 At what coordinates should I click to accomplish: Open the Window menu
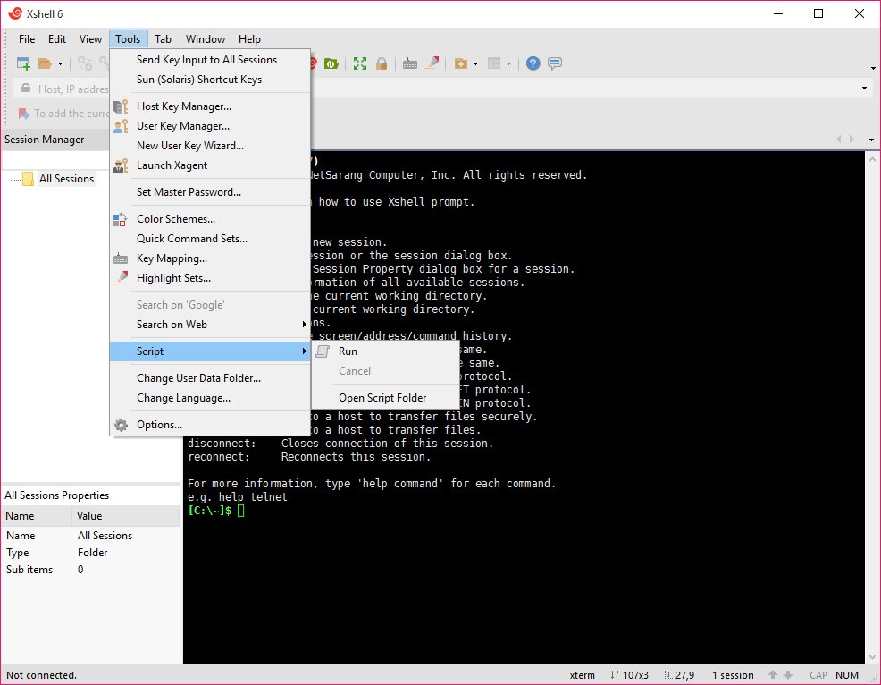206,38
